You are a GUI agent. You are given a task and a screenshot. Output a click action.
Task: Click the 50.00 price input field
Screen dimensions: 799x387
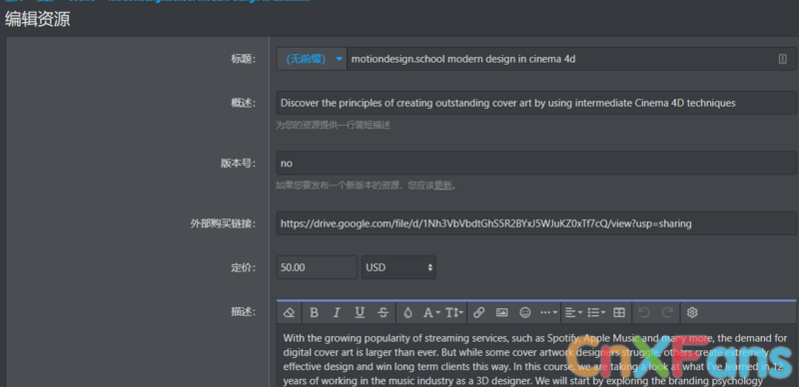317,267
